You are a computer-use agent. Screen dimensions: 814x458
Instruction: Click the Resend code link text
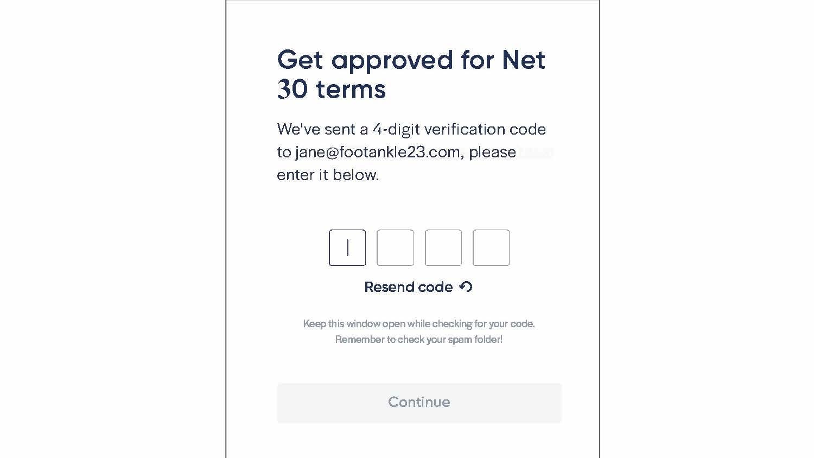tap(409, 287)
